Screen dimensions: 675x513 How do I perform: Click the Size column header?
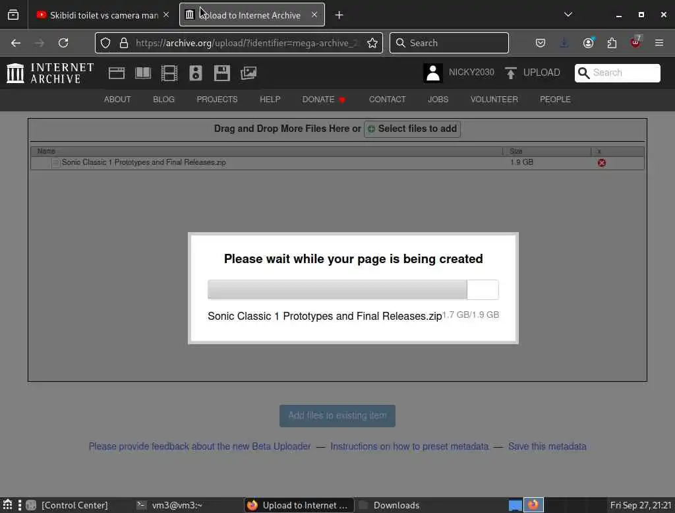546,151
